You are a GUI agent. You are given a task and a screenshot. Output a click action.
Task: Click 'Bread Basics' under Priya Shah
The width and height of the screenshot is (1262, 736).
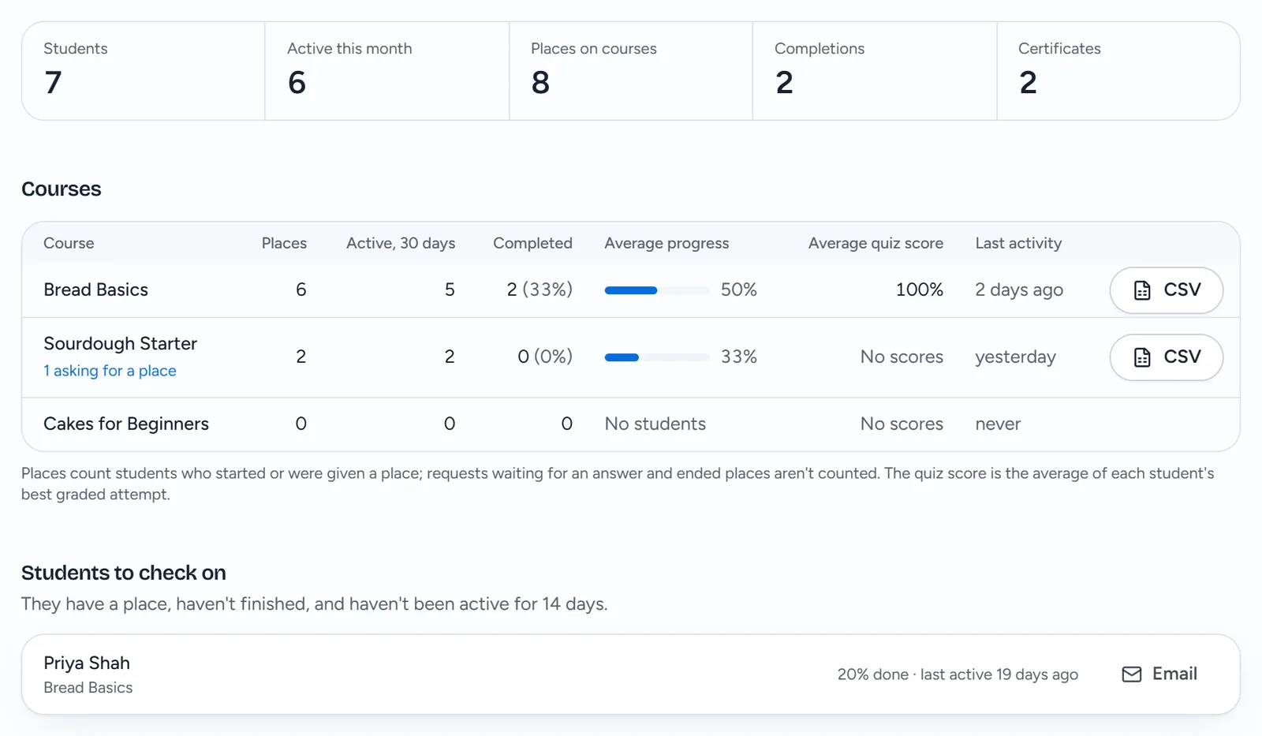coord(88,688)
